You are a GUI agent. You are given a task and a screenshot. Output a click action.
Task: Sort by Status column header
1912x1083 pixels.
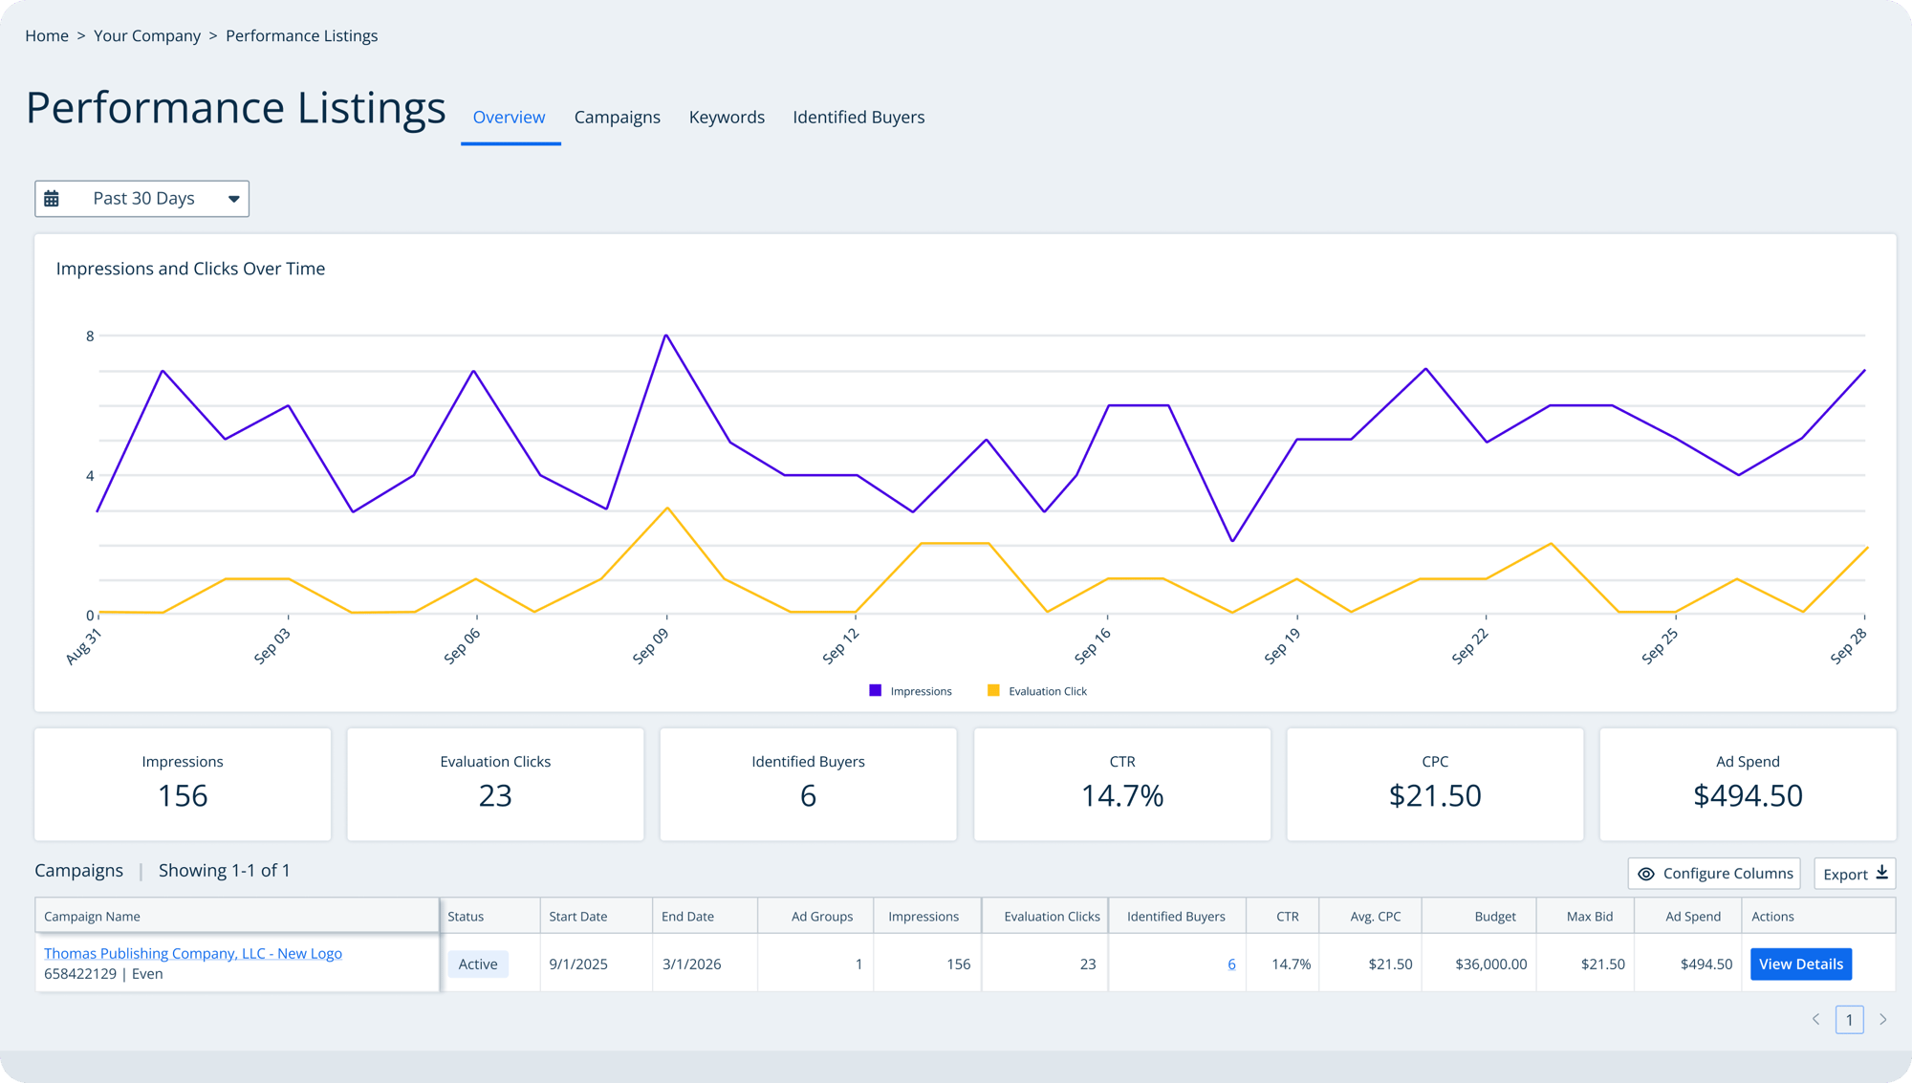tap(490, 916)
